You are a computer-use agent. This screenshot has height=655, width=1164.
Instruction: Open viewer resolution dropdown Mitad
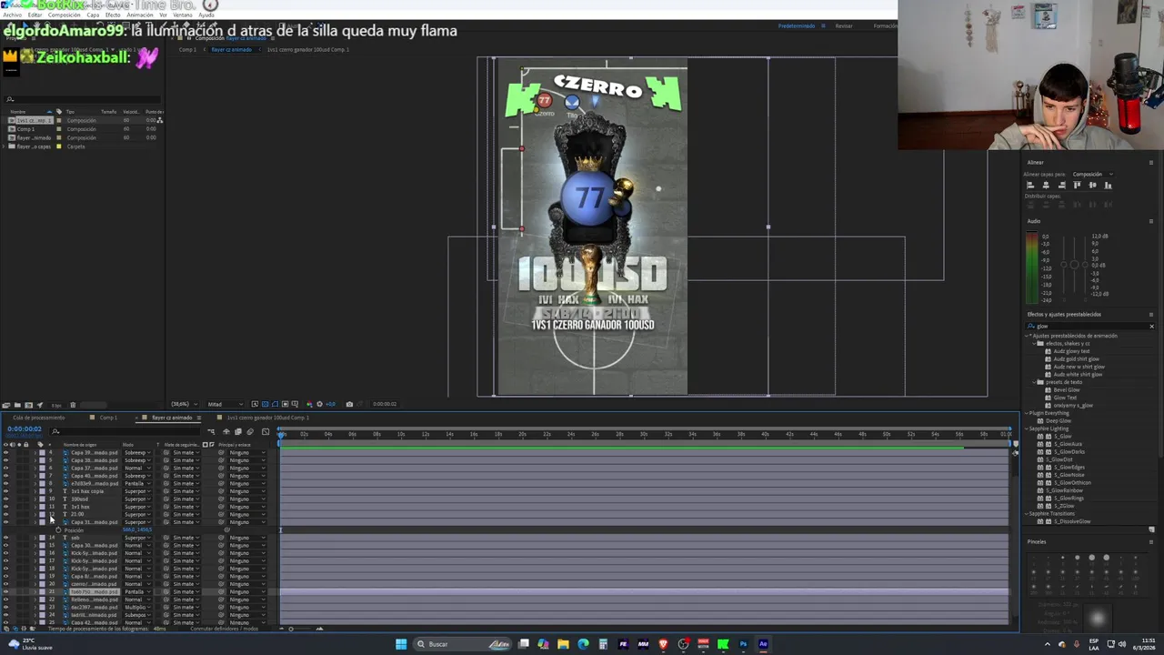[226, 404]
